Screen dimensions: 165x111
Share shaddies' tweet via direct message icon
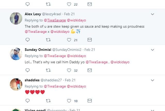89,101
